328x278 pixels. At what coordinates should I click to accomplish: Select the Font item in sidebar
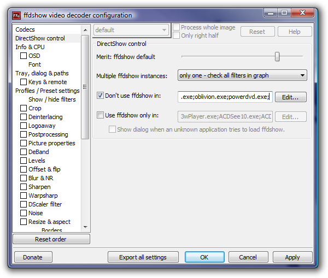pyautogui.click(x=34, y=64)
